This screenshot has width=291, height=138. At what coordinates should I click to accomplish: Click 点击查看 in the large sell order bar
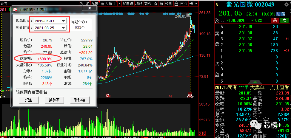point(280,87)
